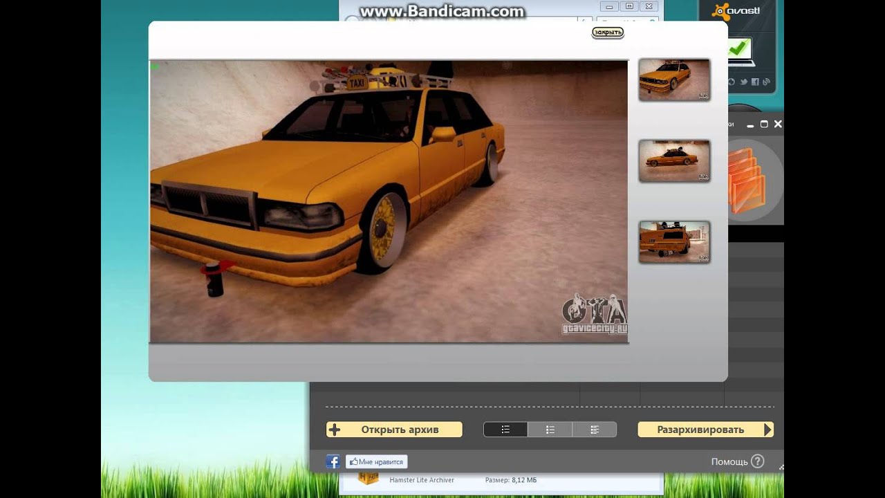Click Hamster Lite Archiver file icon
The image size is (885, 498).
(369, 479)
